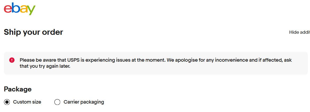Click the "Carrier packaging" label text

84,102
